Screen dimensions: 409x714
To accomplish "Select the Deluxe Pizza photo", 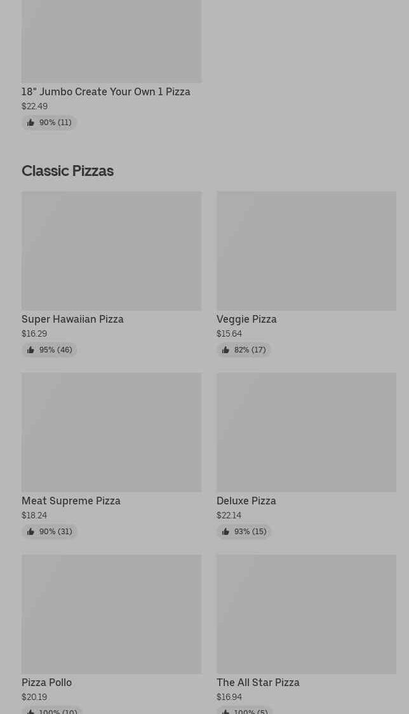I will [x=306, y=432].
